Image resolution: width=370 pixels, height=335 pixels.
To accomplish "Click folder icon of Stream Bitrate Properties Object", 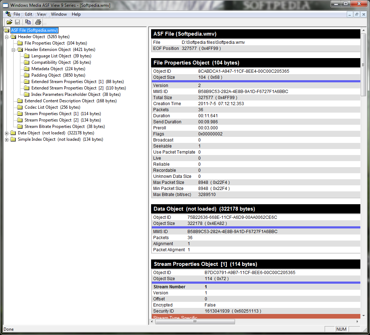I will (x=20, y=127).
